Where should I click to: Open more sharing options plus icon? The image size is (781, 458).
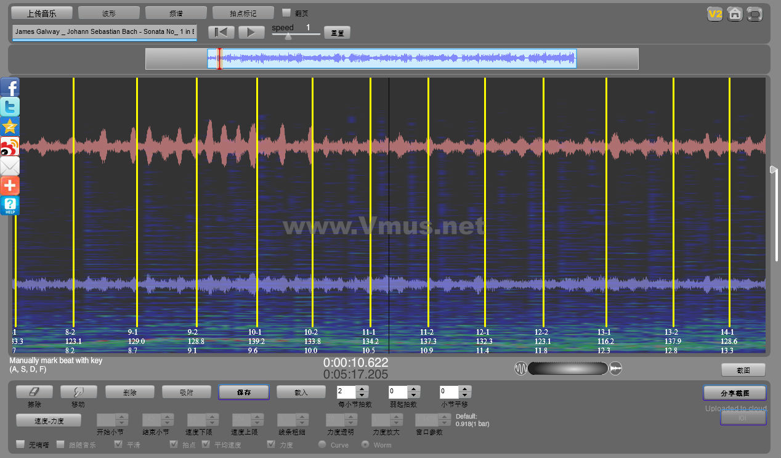[10, 186]
